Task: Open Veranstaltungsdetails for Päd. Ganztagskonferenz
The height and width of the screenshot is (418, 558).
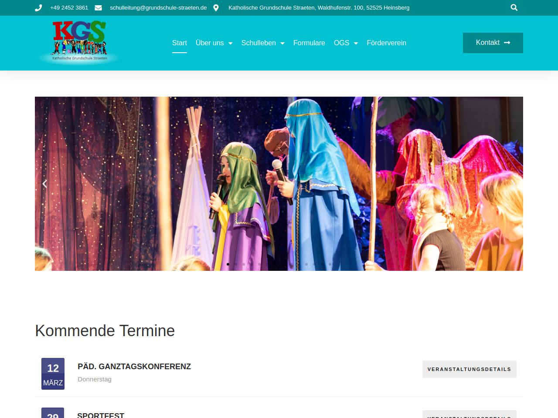Action: (x=469, y=369)
